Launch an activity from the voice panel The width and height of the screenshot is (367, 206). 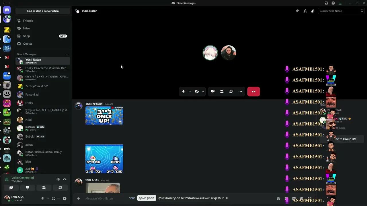[x=44, y=188]
